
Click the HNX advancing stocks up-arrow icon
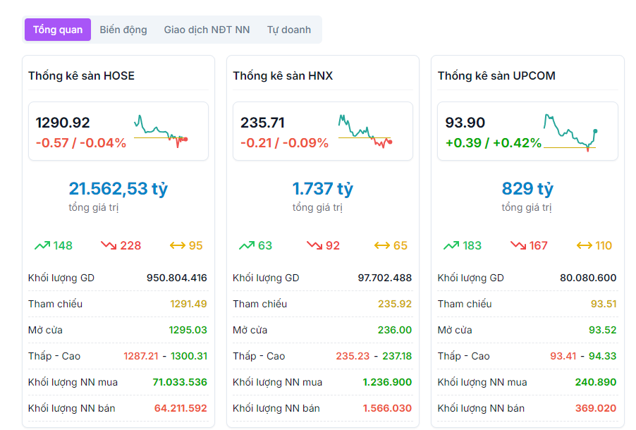[x=247, y=245]
